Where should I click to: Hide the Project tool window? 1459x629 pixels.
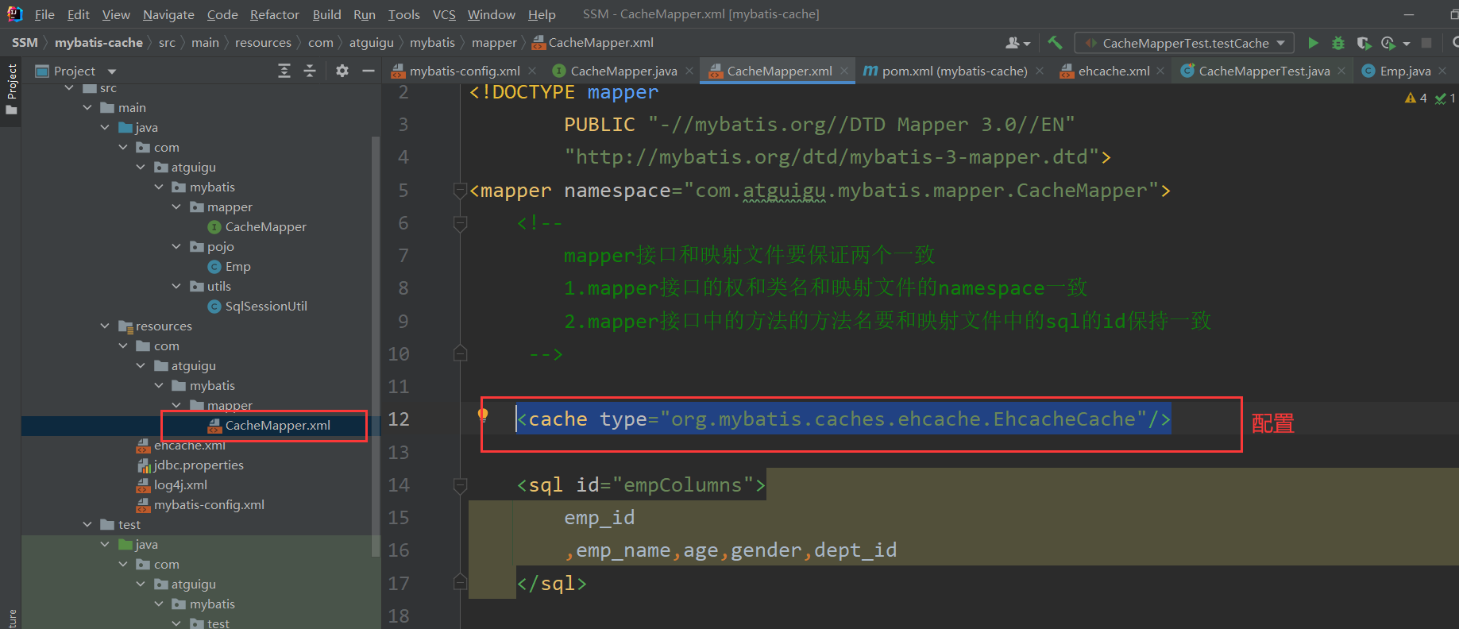pyautogui.click(x=368, y=71)
